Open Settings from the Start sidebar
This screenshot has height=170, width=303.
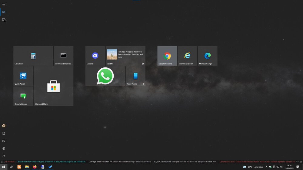[x=4, y=149]
